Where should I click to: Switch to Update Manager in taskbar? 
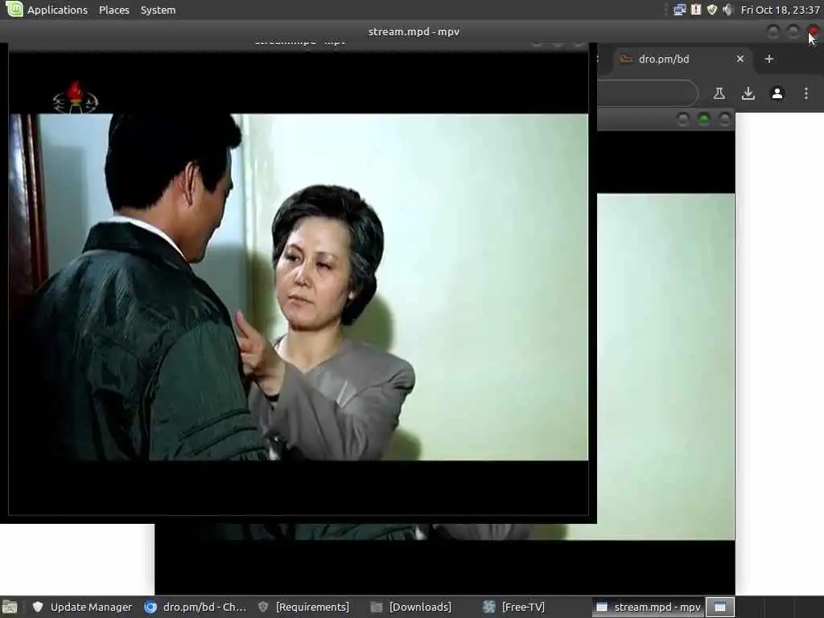coord(82,607)
